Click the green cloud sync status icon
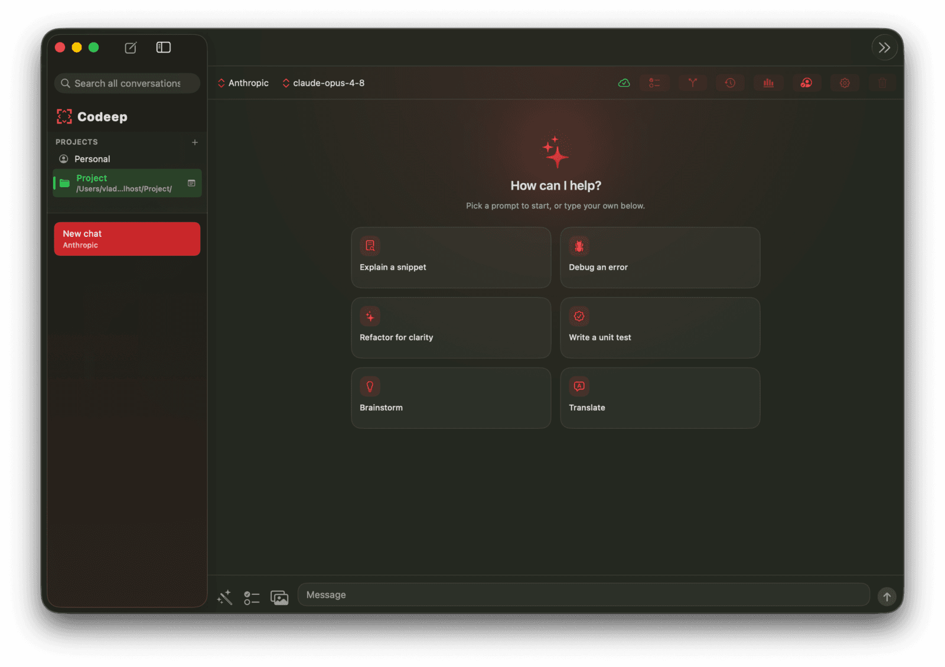 [x=624, y=83]
